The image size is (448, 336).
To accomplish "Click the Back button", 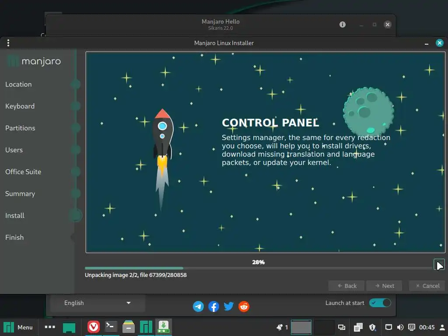I will 346,286.
